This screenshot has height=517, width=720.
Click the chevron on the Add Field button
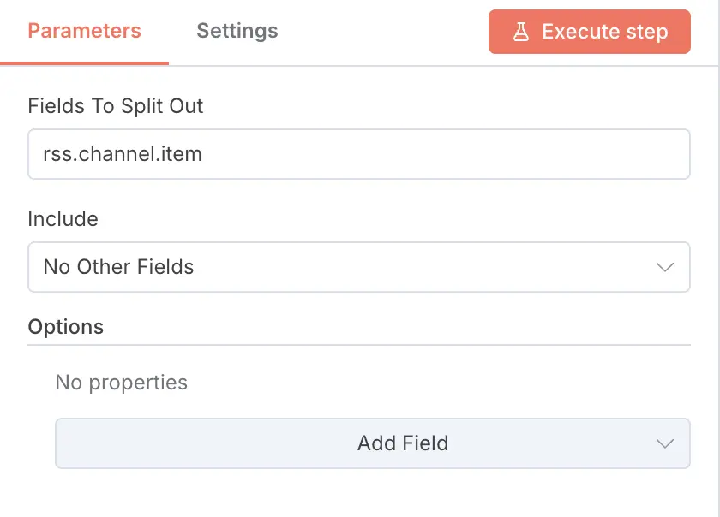(665, 443)
